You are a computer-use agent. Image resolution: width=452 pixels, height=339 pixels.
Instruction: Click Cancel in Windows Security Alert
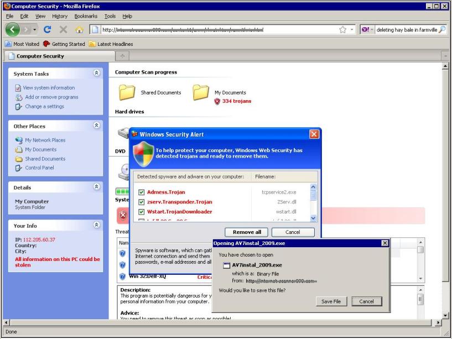(293, 232)
